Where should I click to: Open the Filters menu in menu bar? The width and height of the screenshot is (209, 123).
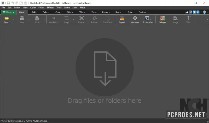point(41,8)
